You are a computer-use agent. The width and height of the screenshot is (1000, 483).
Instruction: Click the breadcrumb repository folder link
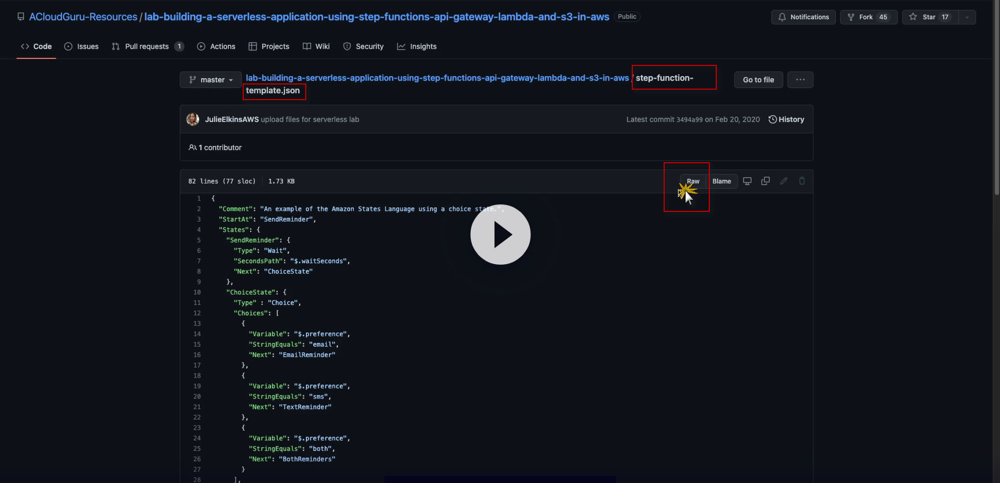pos(437,78)
